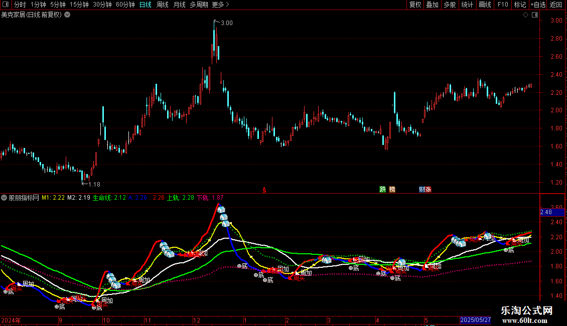
Task: Select the 60分钟 period tab
Action: (125, 5)
